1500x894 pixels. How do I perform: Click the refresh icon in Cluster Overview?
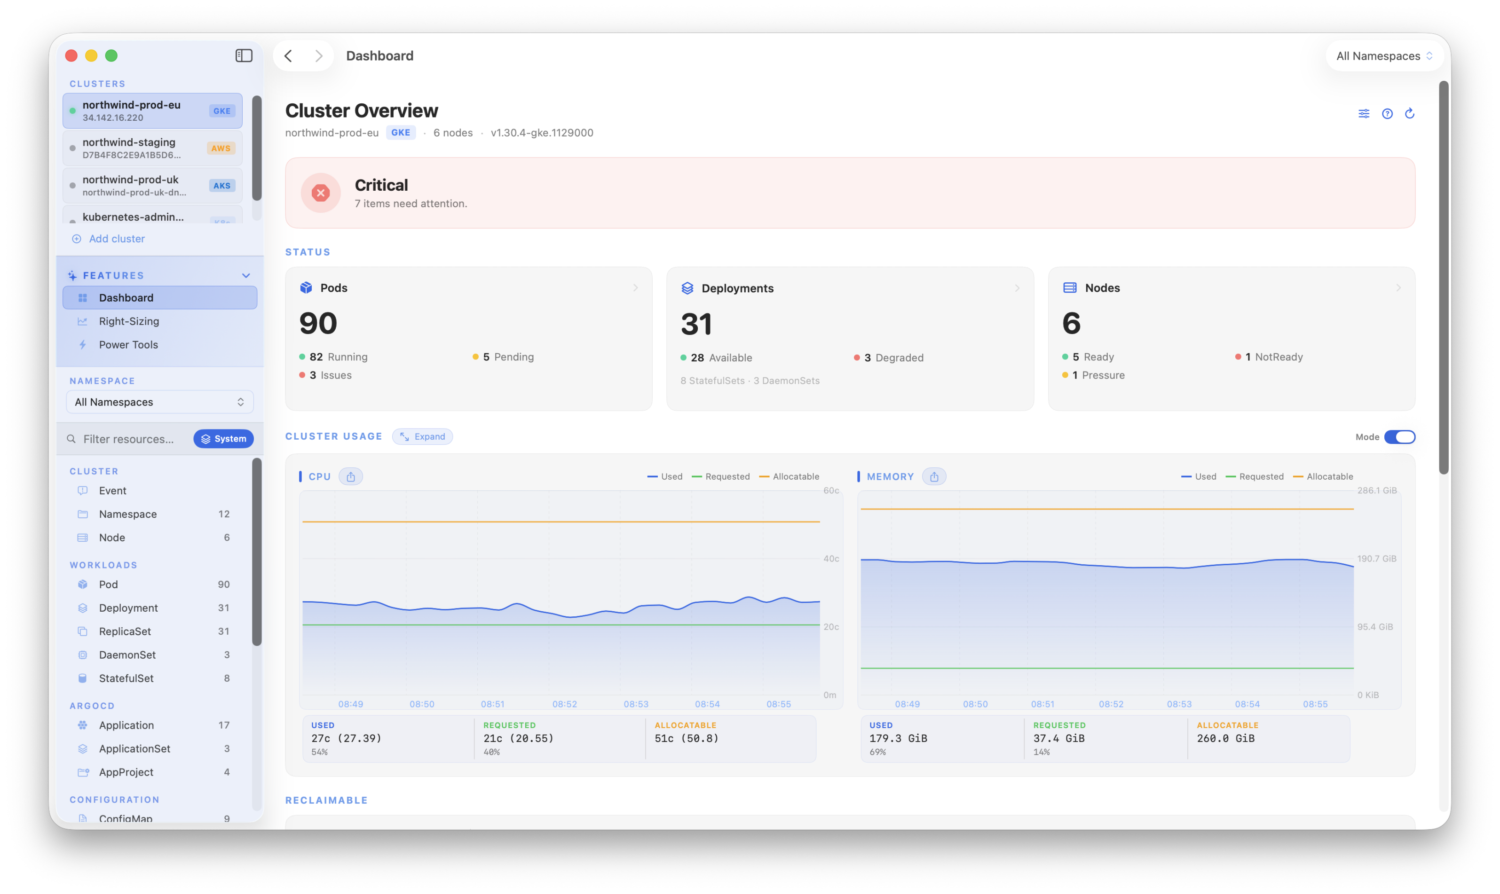tap(1410, 113)
